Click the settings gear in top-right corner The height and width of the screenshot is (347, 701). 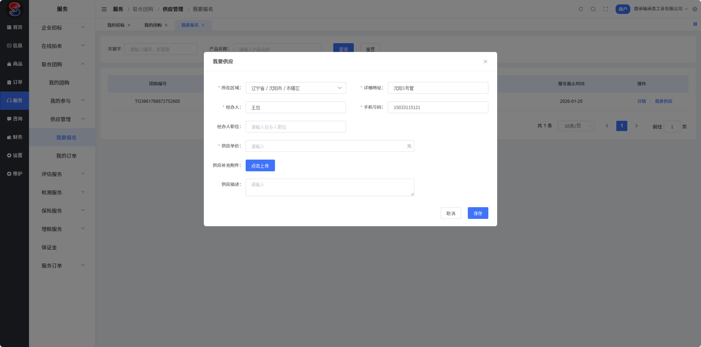[695, 9]
